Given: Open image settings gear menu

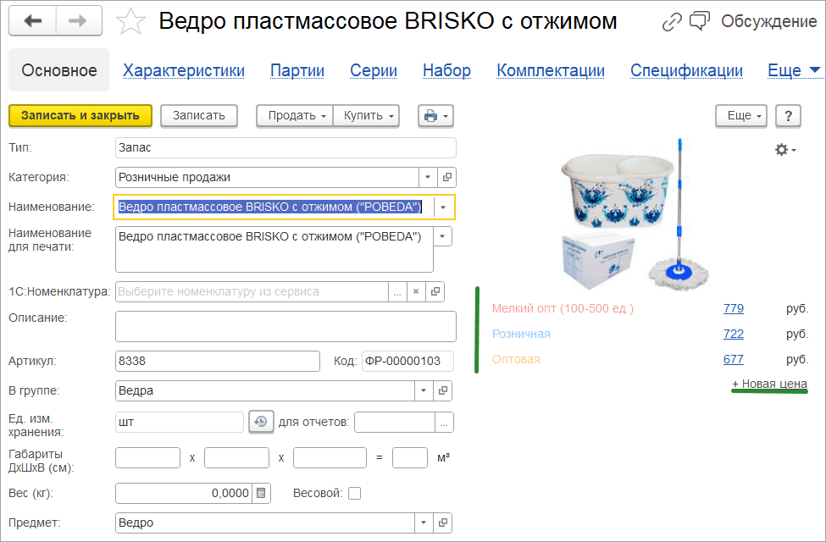Looking at the screenshot, I should 784,150.
